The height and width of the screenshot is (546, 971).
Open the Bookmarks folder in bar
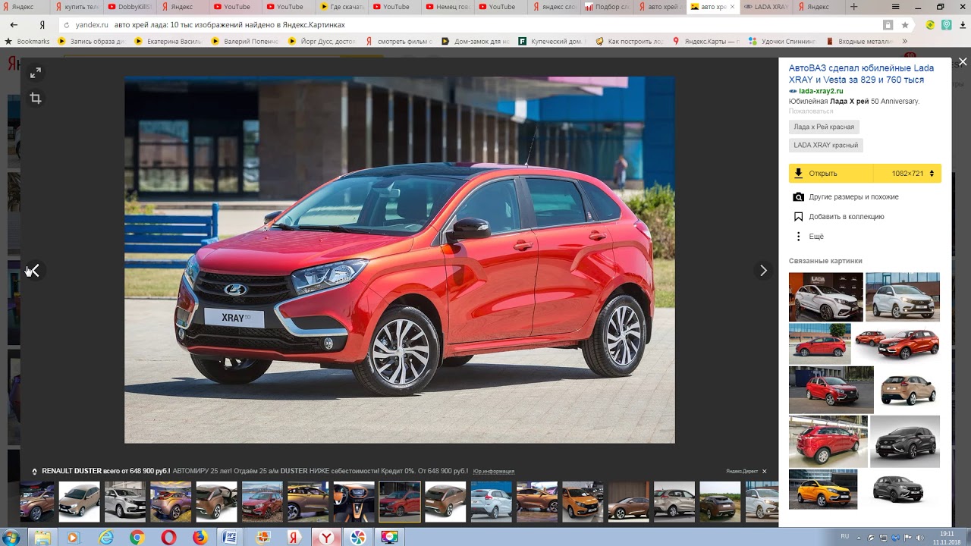(x=27, y=41)
